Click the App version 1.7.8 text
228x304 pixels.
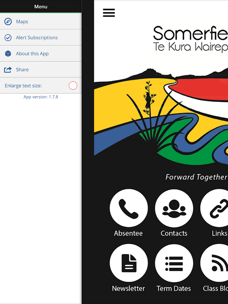click(41, 97)
